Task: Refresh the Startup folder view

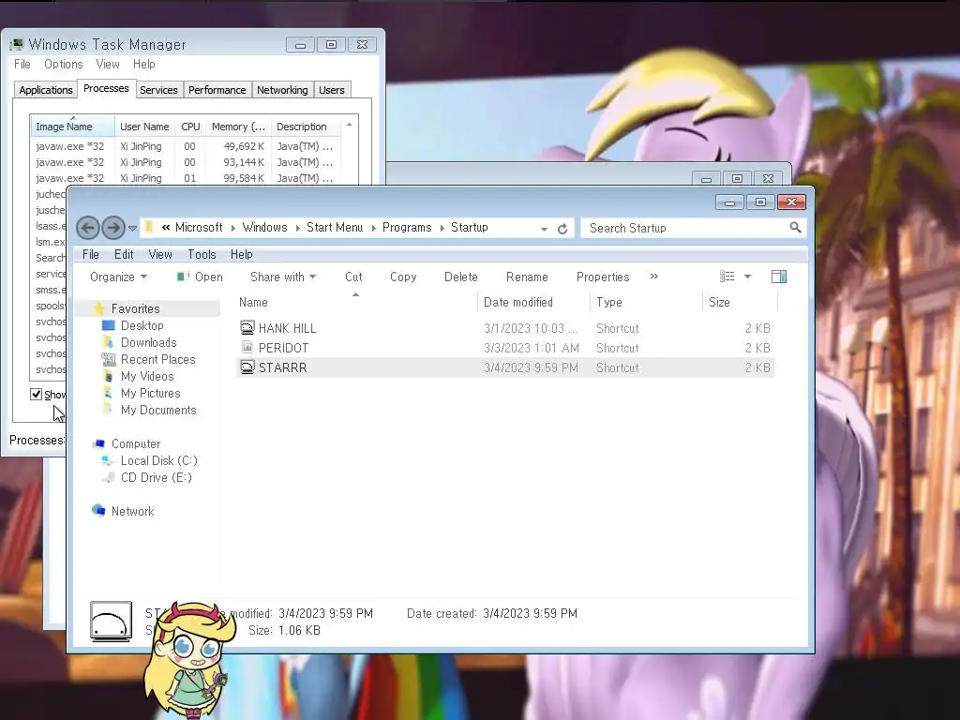Action: click(x=562, y=229)
